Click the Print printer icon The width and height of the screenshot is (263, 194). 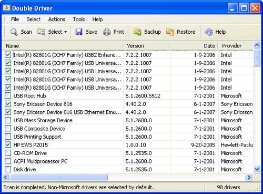[x=107, y=32]
